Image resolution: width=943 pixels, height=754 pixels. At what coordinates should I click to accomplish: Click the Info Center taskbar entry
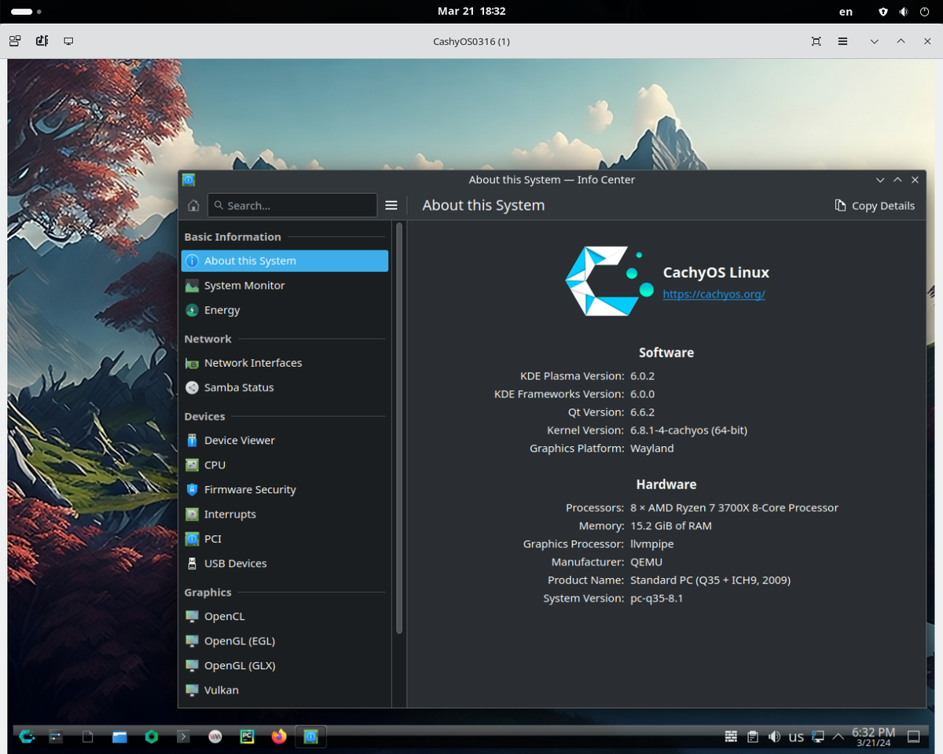click(x=310, y=737)
